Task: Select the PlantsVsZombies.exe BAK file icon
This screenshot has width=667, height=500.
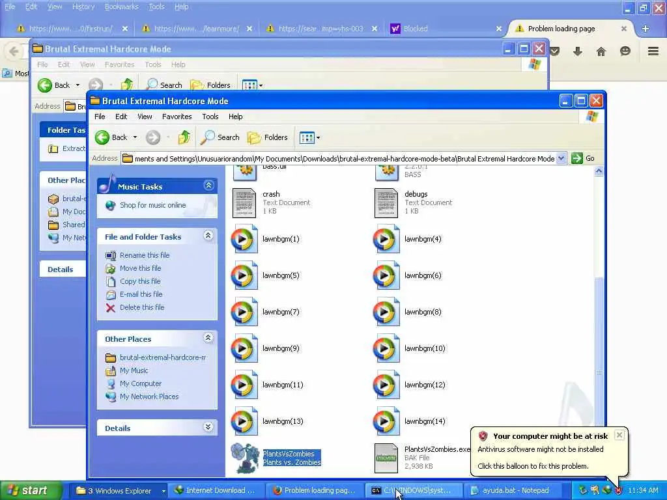Action: tap(386, 458)
